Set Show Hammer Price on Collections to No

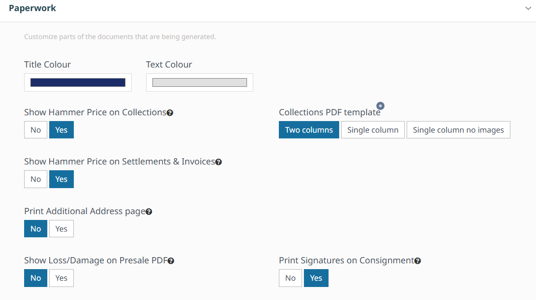pyautogui.click(x=36, y=130)
